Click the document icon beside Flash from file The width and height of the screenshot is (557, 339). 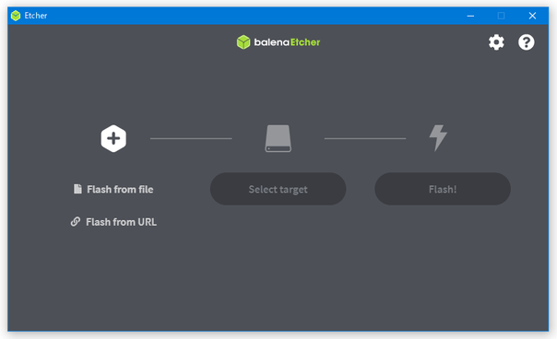click(x=77, y=189)
